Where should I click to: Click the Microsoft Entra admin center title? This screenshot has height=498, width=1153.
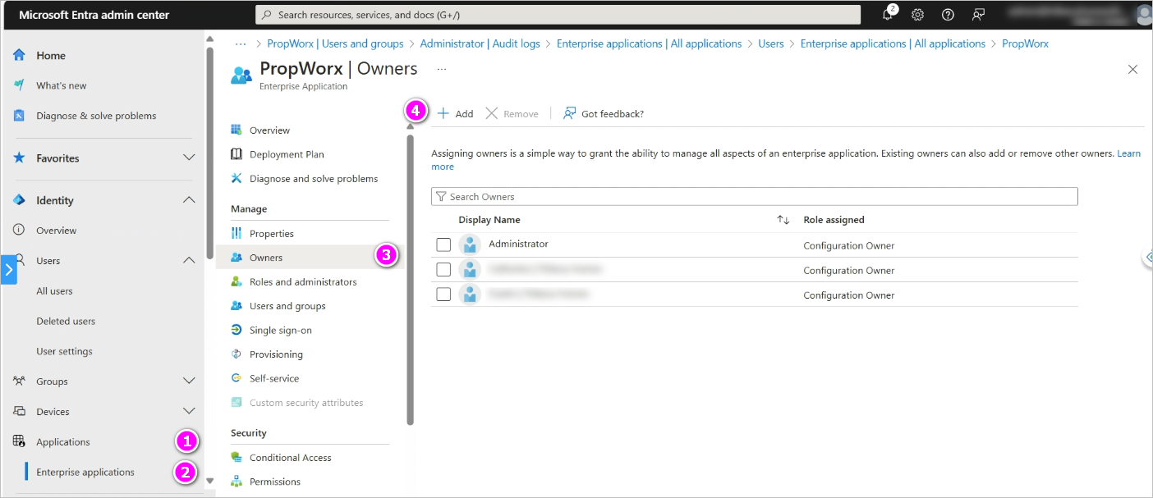click(94, 15)
